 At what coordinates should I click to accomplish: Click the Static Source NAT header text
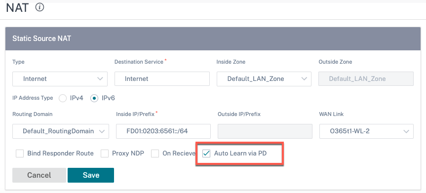pyautogui.click(x=41, y=39)
